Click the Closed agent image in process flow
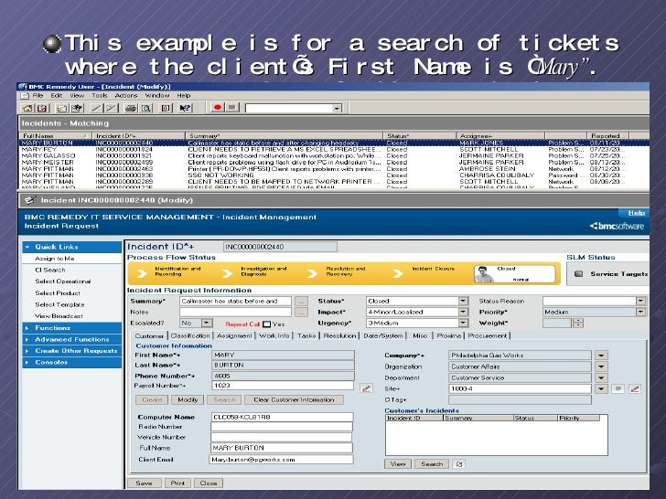Image resolution: width=666 pixels, height=499 pixels. (483, 274)
